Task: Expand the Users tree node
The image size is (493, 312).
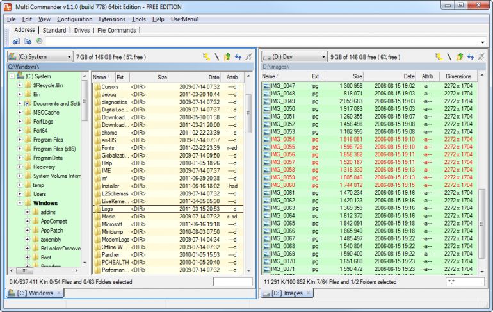Action: 20,194
